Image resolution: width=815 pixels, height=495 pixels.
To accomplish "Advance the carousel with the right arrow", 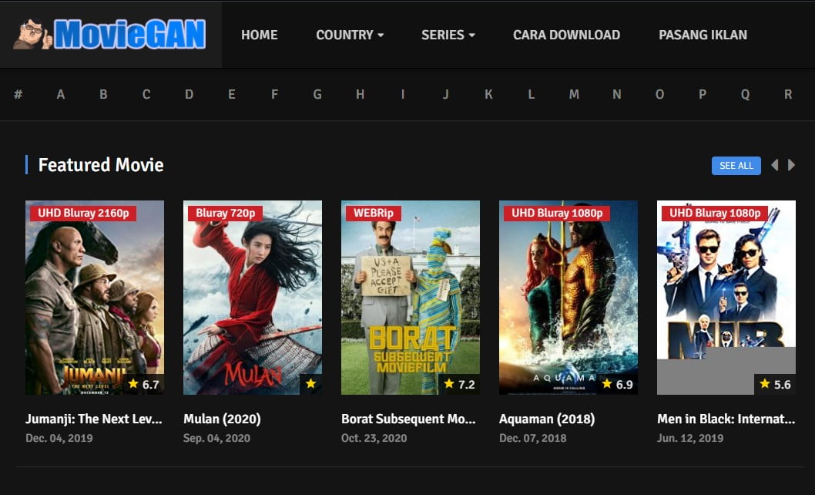I will [x=791, y=165].
